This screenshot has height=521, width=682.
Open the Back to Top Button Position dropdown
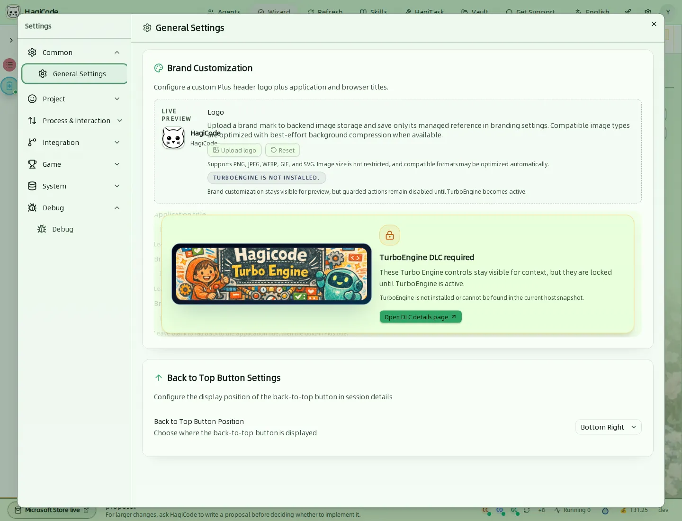pos(609,427)
